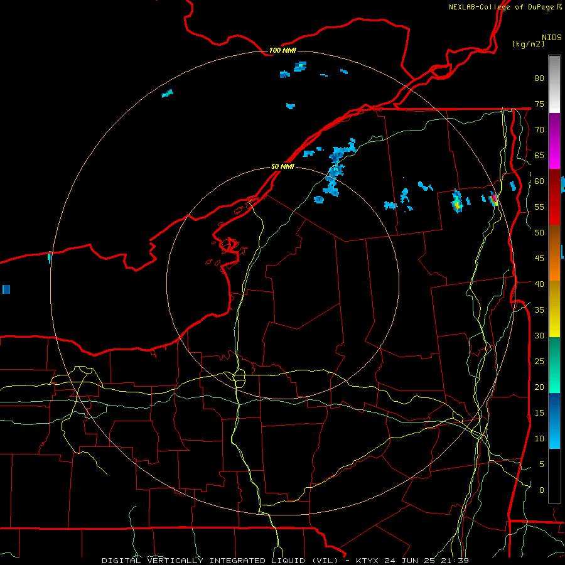Click the 35 value on the color scale
This screenshot has width=565, height=565.
[539, 310]
